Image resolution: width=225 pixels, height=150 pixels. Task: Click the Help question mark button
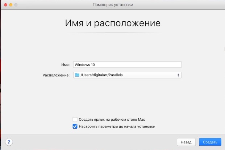(x=9, y=142)
